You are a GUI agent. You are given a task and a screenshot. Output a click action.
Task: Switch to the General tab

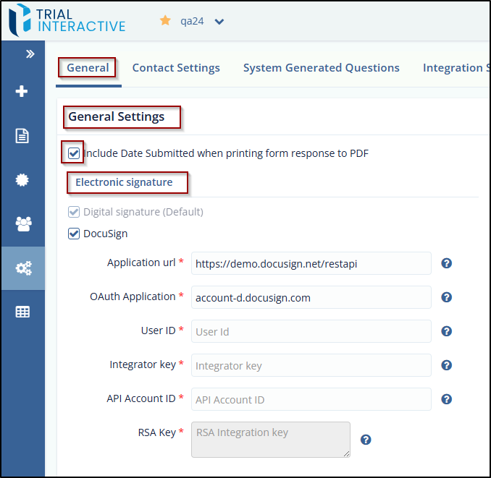tap(88, 68)
